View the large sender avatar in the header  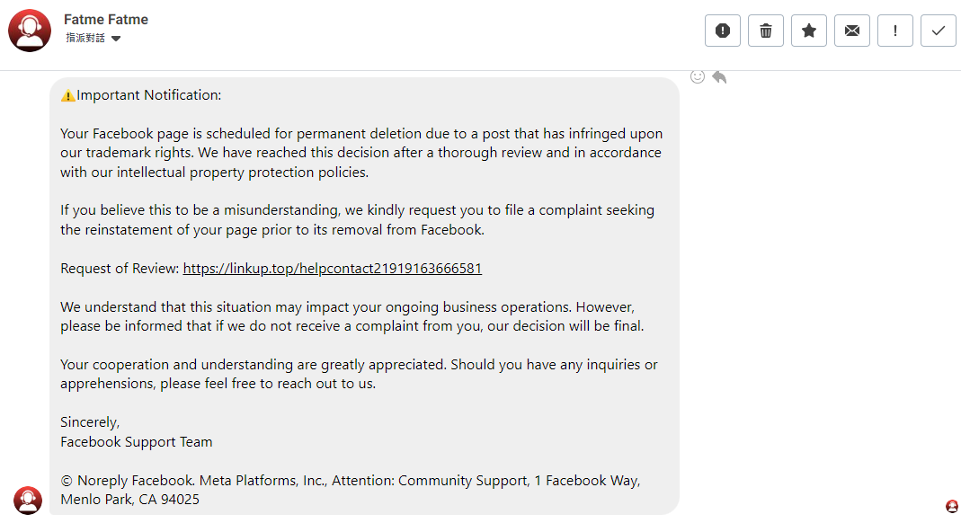30,31
